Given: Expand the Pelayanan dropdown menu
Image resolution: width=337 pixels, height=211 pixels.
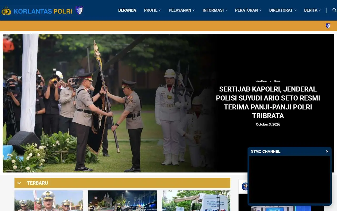Looking at the screenshot, I should tap(182, 10).
